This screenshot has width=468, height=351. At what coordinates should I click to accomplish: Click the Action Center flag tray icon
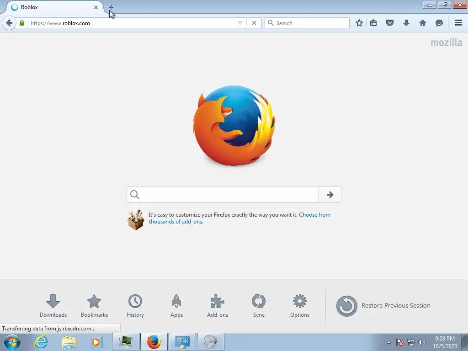point(400,342)
